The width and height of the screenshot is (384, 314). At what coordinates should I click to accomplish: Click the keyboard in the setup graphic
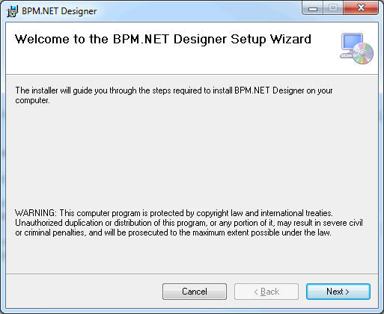(x=347, y=55)
